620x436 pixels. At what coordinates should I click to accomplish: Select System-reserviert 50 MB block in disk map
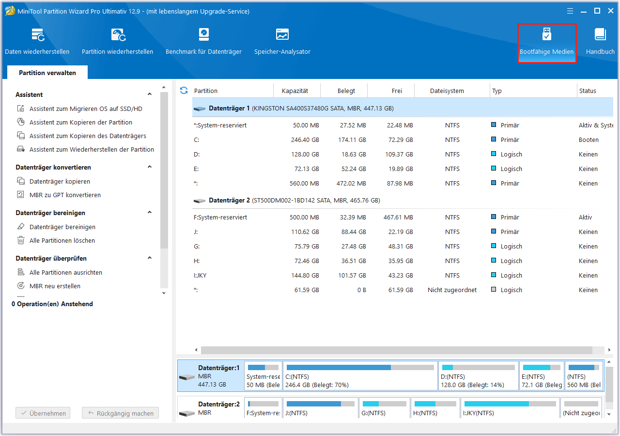(263, 375)
